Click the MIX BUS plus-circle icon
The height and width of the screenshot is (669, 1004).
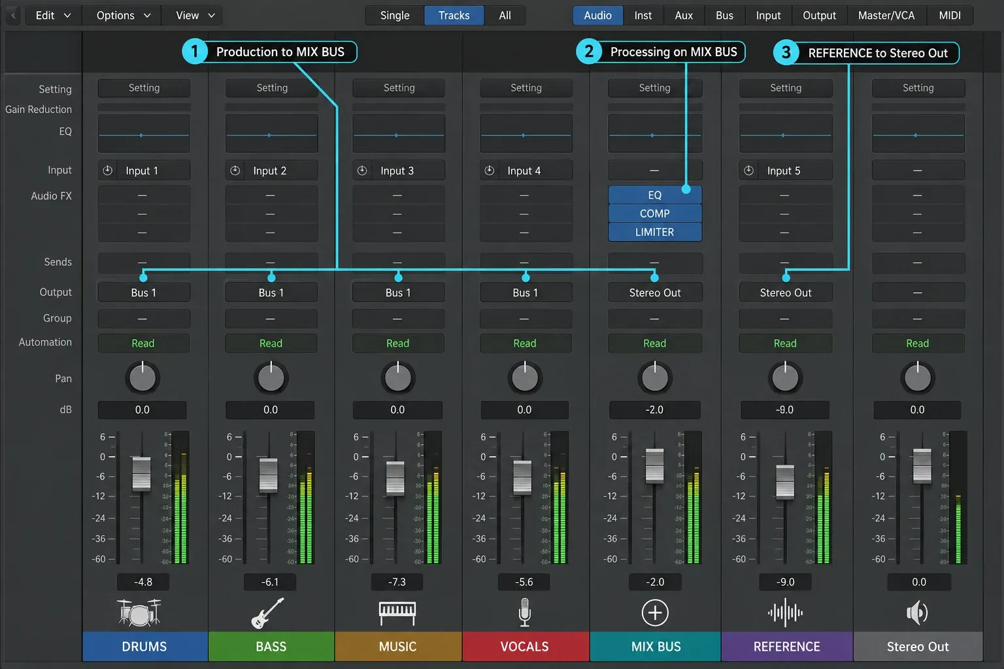(655, 613)
